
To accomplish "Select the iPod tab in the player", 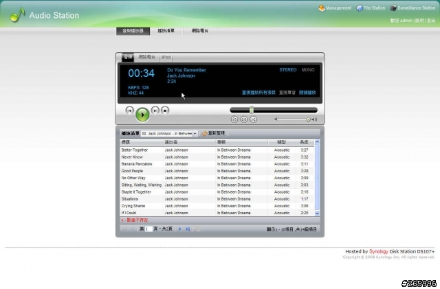I will pos(166,57).
